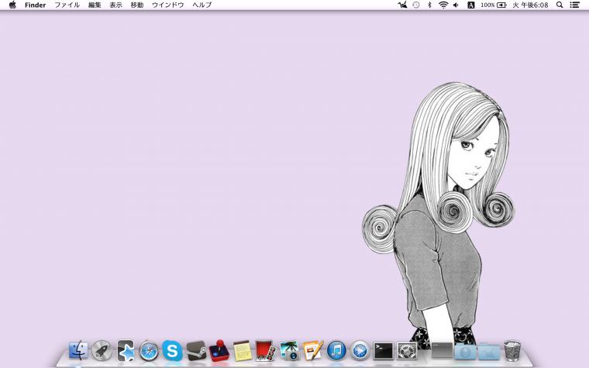Open Safari compass icon in Dock
Viewport: 589px width, 368px height.
[149, 351]
